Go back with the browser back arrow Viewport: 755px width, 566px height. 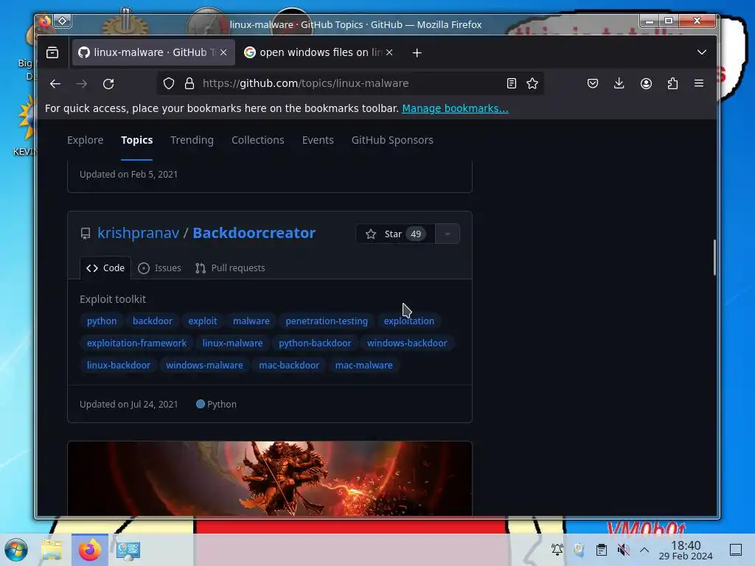click(55, 84)
